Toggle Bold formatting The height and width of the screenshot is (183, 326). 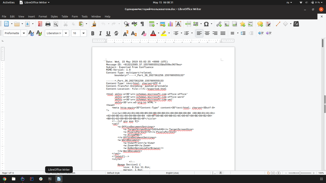[x=93, y=33]
